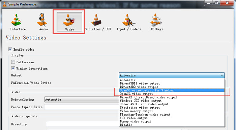Choose Disable in the output list
The height and width of the screenshot is (130, 236).
[172, 125]
